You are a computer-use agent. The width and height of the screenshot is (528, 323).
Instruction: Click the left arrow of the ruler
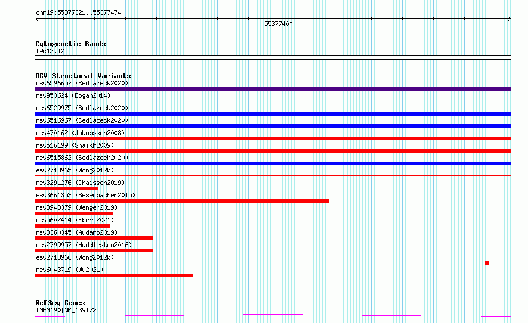click(x=37, y=18)
